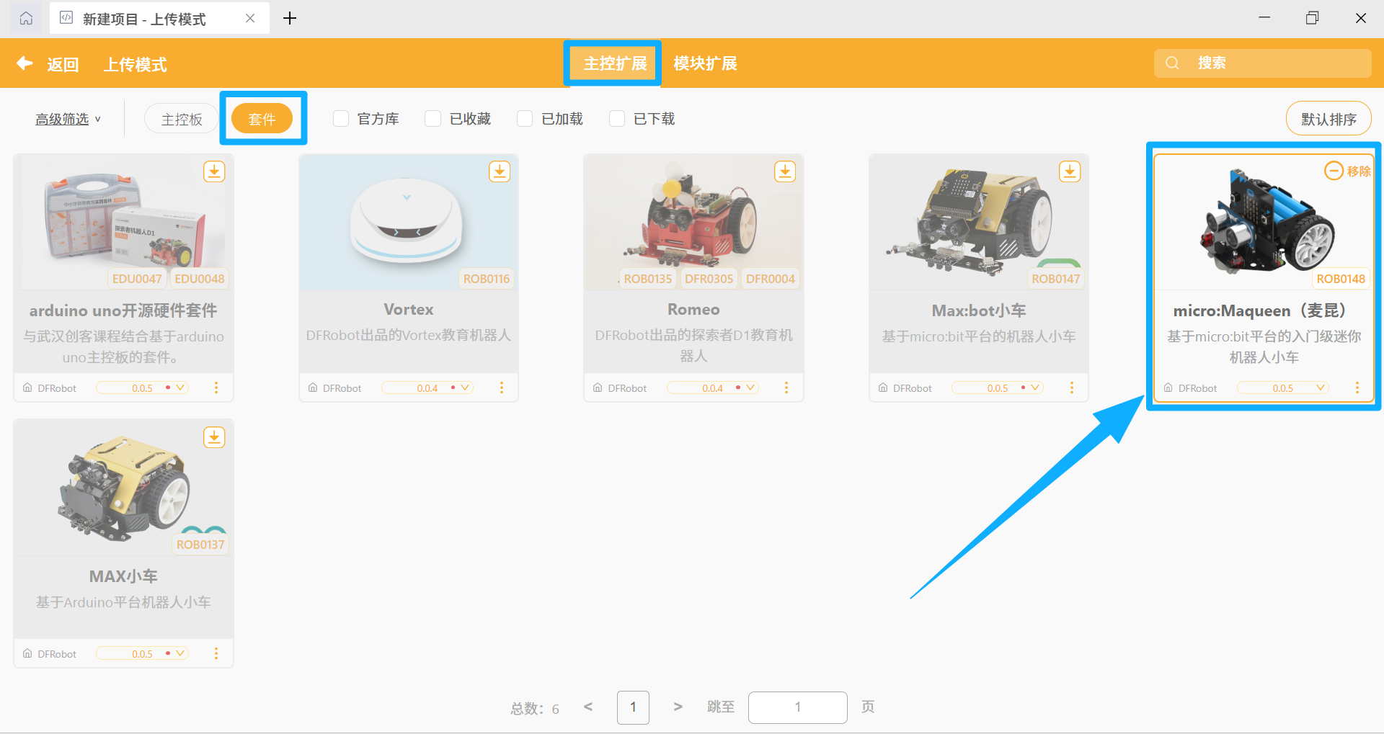The width and height of the screenshot is (1384, 734).
Task: Open more options for Max:bot小车 card
Action: [x=1072, y=388]
